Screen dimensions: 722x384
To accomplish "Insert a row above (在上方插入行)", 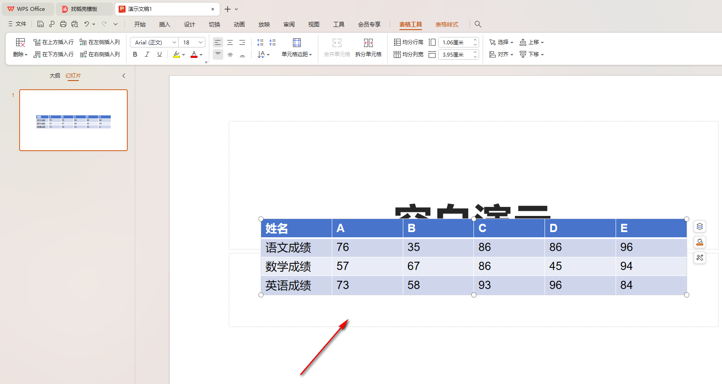I will point(54,42).
